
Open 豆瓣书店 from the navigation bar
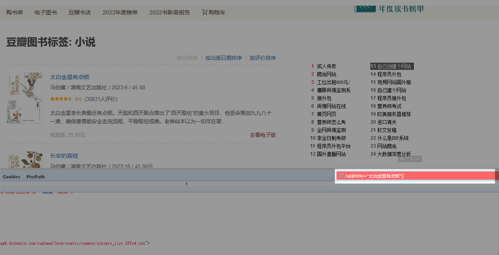(x=80, y=12)
